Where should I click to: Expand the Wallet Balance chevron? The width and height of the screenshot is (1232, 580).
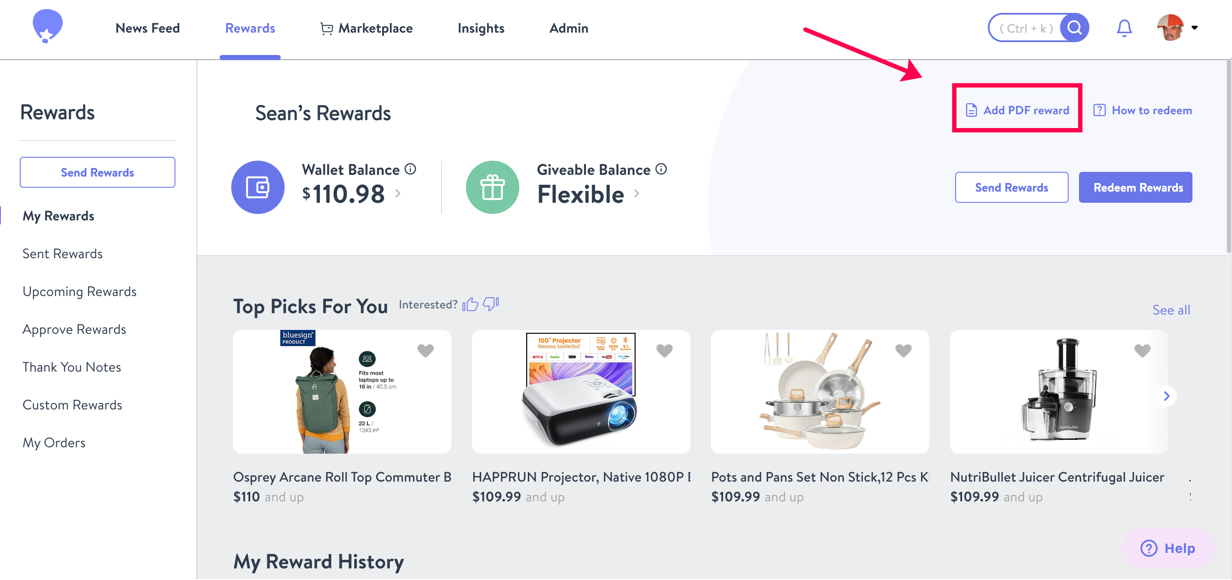pos(398,193)
